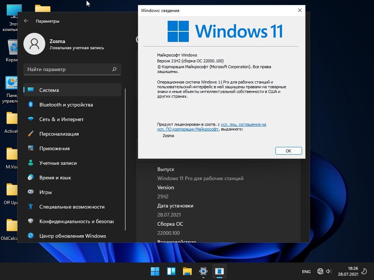The width and height of the screenshot is (374, 280).
Task: Select the Этот компьютер desktop icon
Action: (11, 19)
